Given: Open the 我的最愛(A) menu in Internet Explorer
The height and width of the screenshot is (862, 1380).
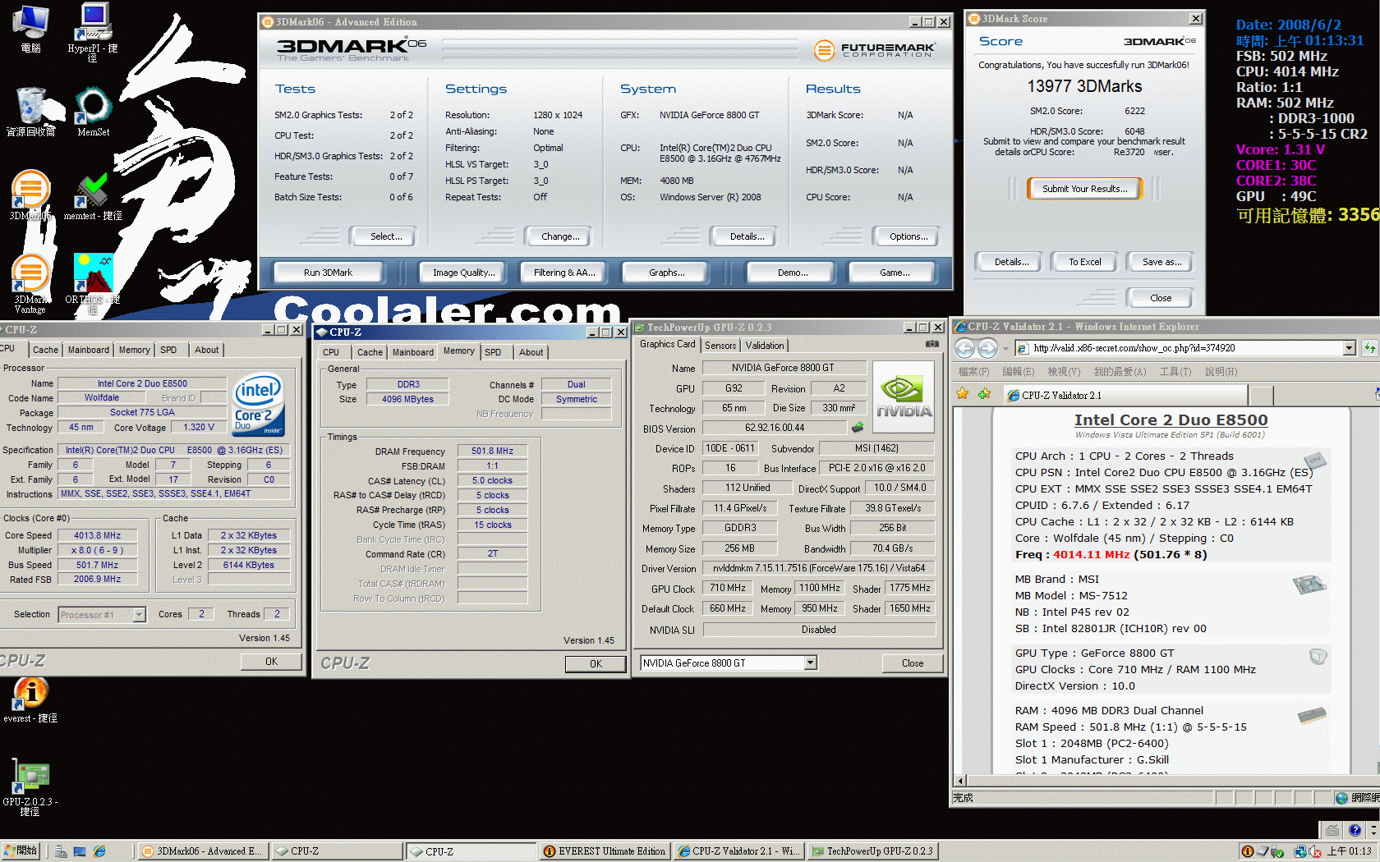Looking at the screenshot, I should [x=1120, y=372].
